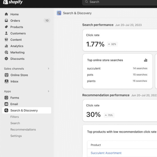Click the search magnifier icon in top bar
The height and width of the screenshot is (157, 157).
[86, 2]
